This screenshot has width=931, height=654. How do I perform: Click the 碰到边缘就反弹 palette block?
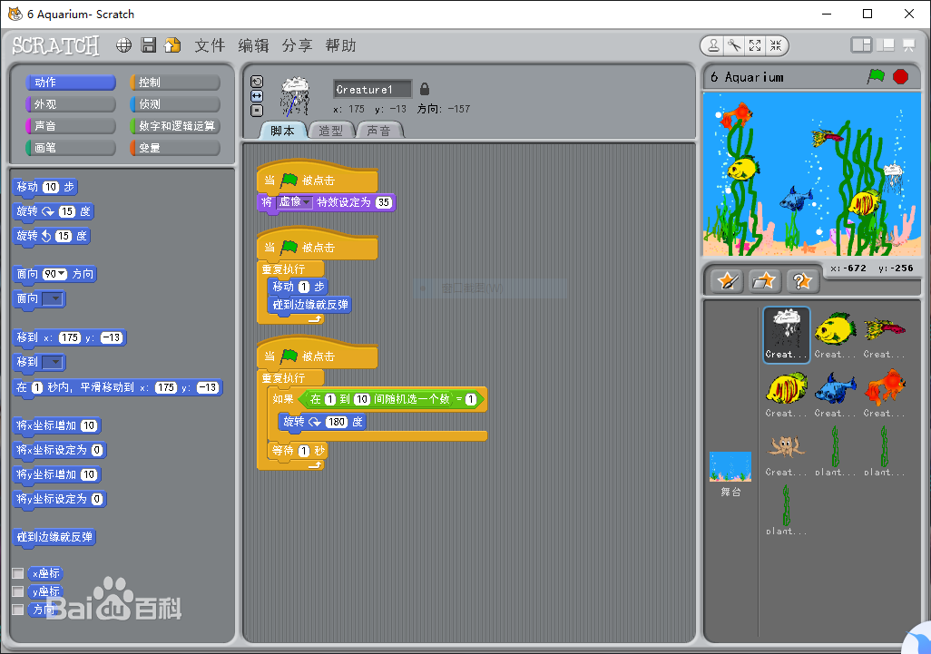pyautogui.click(x=54, y=537)
